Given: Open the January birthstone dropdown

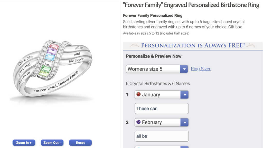Looking at the screenshot, I should coord(159,94).
